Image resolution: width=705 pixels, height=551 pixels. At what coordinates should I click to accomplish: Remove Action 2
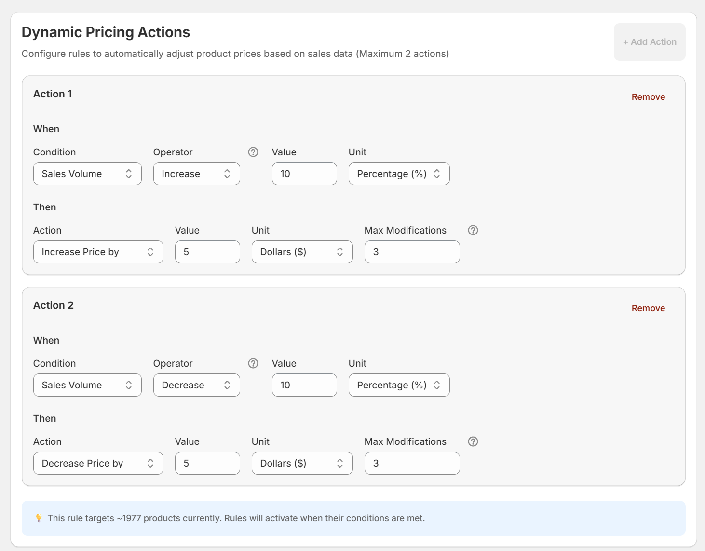pyautogui.click(x=648, y=308)
